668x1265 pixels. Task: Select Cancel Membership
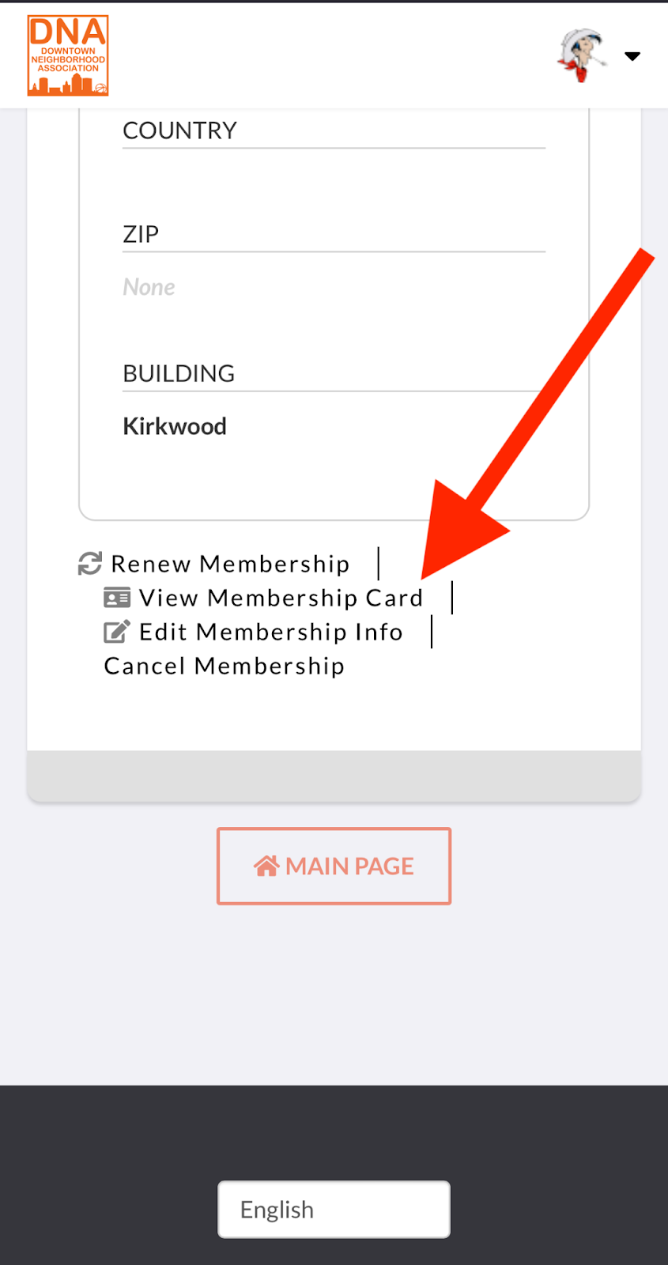click(x=225, y=666)
